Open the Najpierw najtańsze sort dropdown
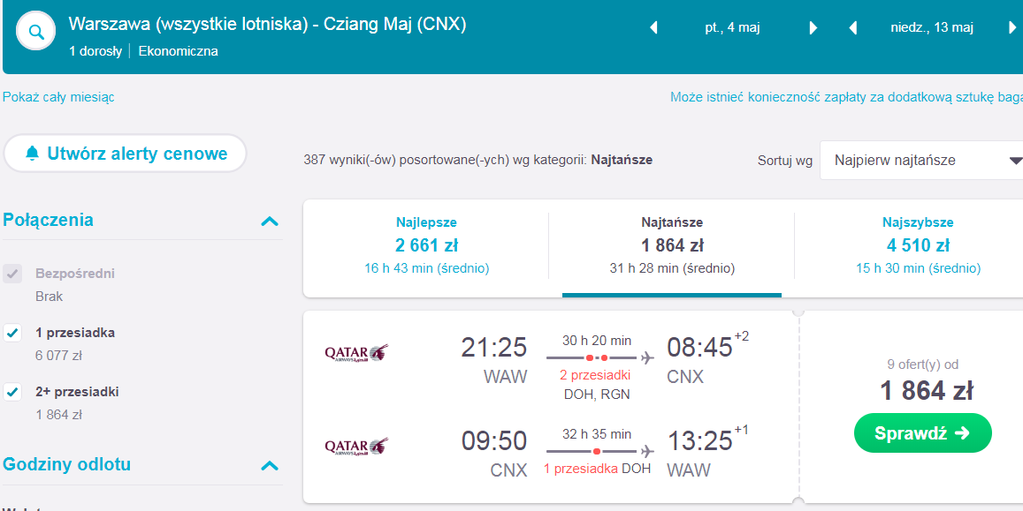Image resolution: width=1023 pixels, height=511 pixels. pos(921,160)
